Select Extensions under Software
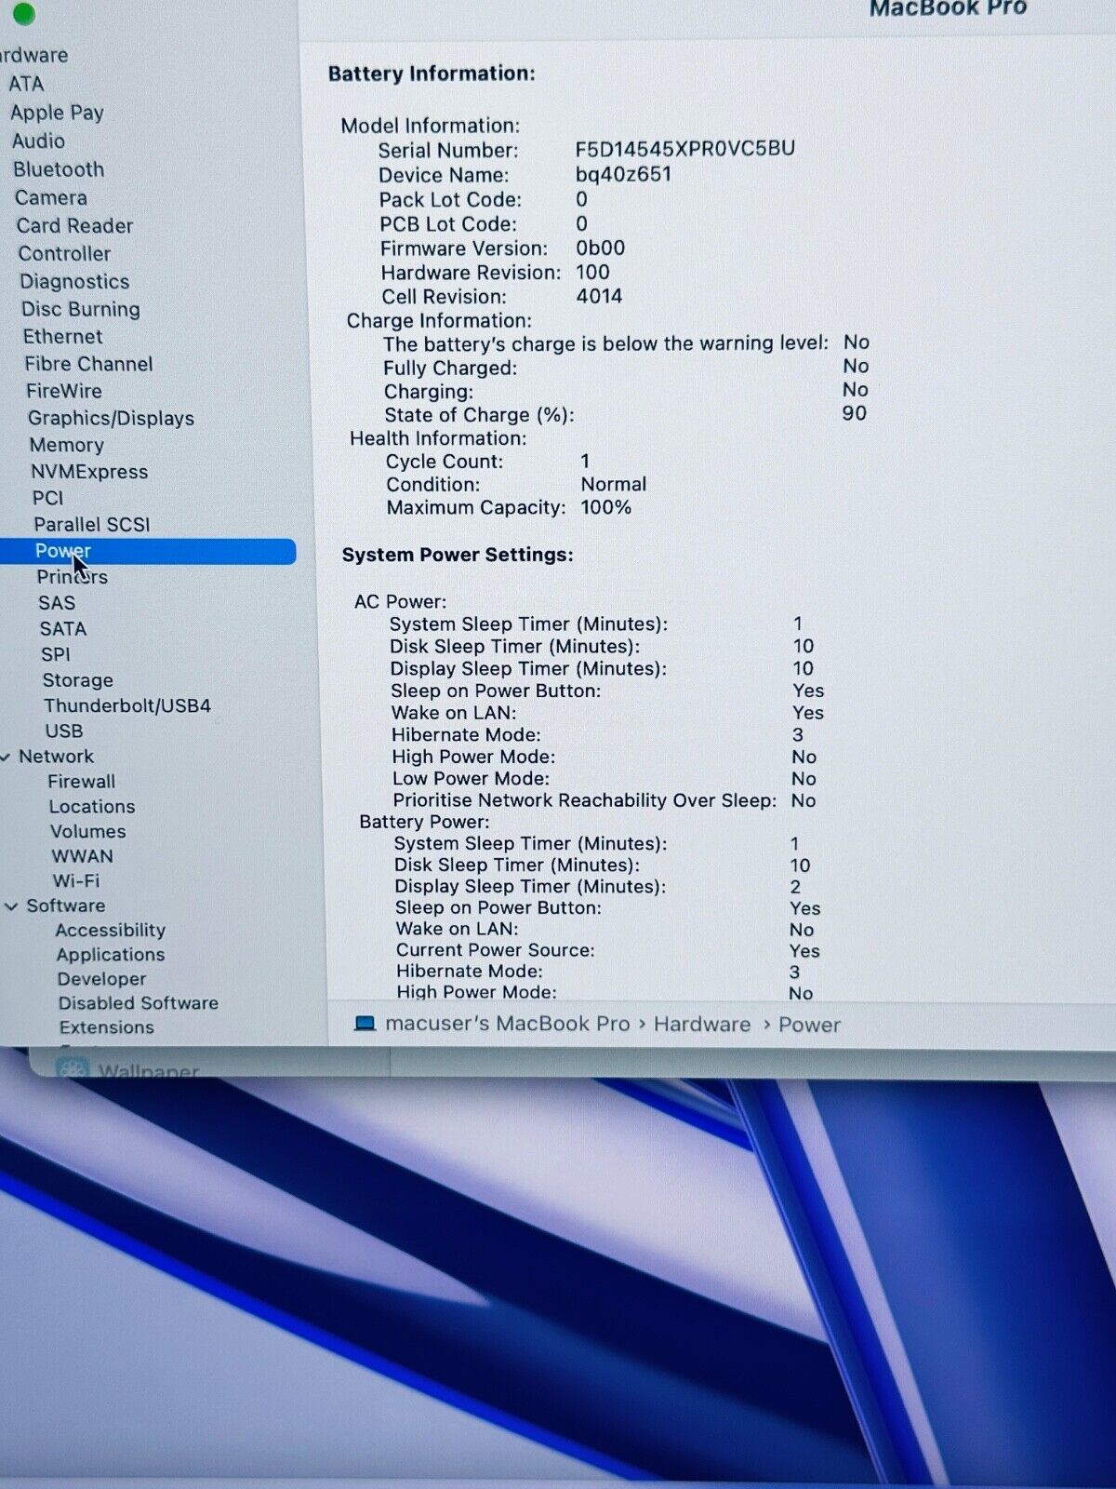 tap(106, 1027)
